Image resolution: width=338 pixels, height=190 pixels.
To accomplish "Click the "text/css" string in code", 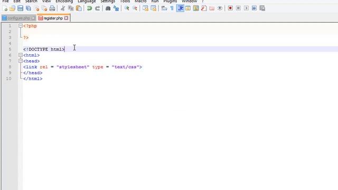I will click(126, 67).
